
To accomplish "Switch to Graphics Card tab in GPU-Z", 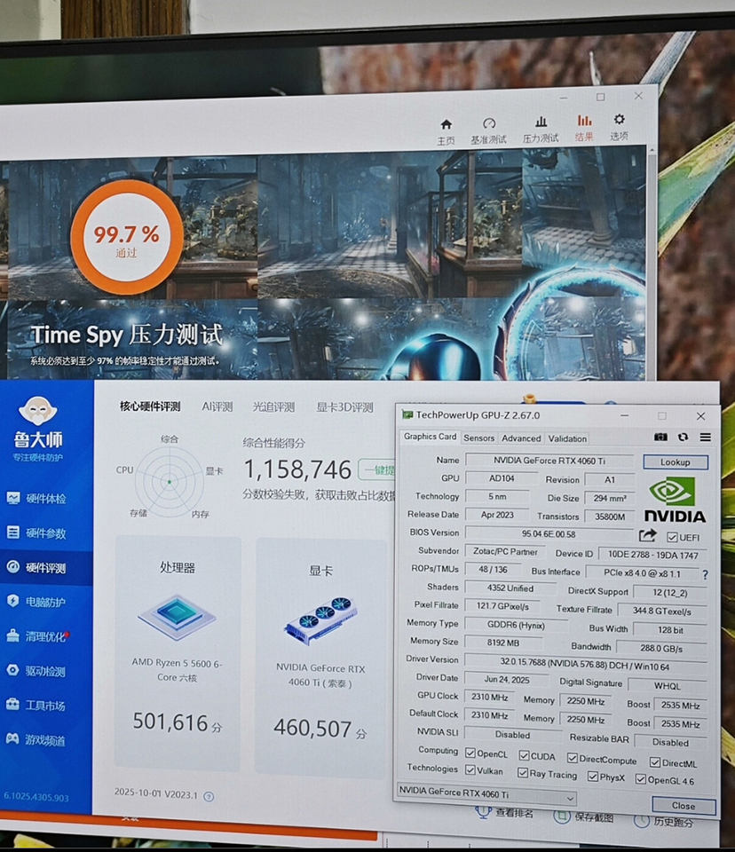I will point(430,437).
